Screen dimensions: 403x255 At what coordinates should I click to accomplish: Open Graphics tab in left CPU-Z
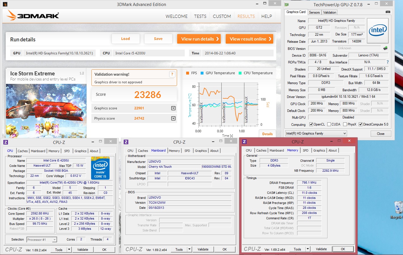click(81, 151)
